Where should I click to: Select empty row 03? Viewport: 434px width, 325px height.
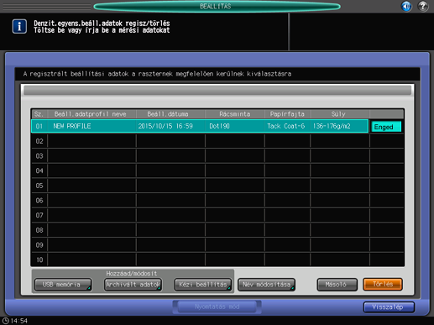coord(217,156)
